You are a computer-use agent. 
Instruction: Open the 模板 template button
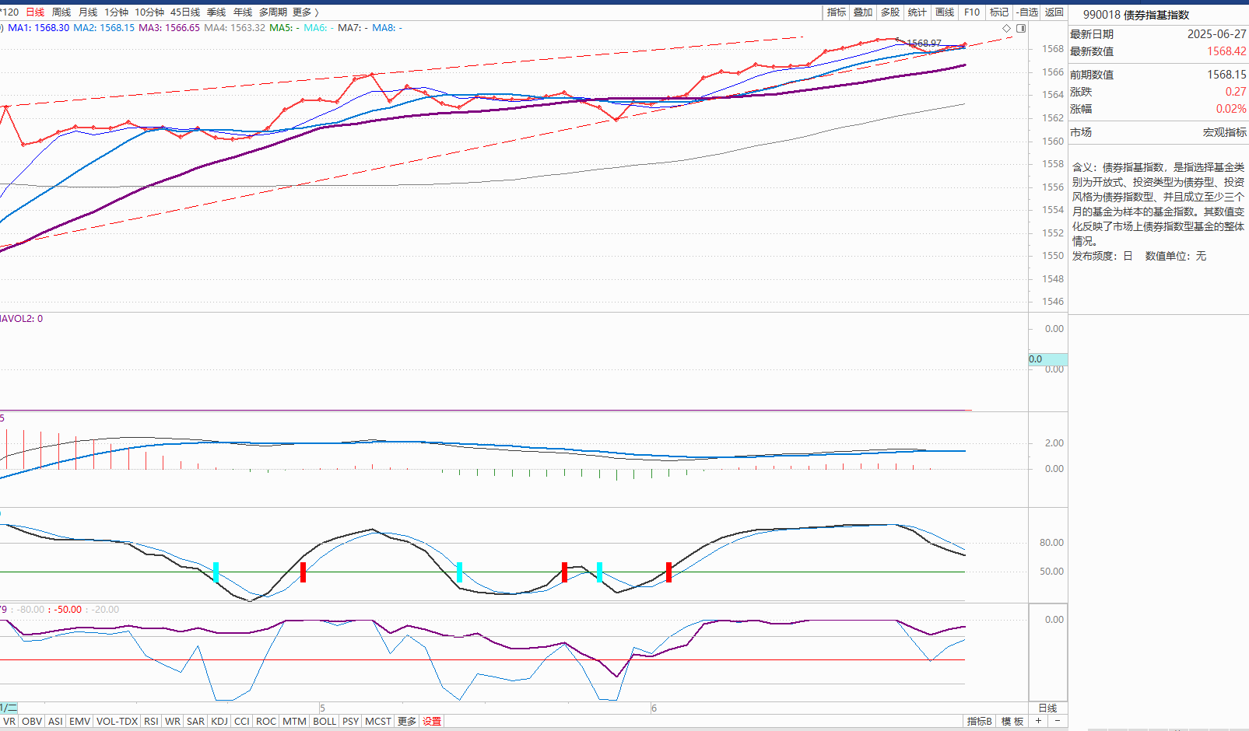point(1012,722)
